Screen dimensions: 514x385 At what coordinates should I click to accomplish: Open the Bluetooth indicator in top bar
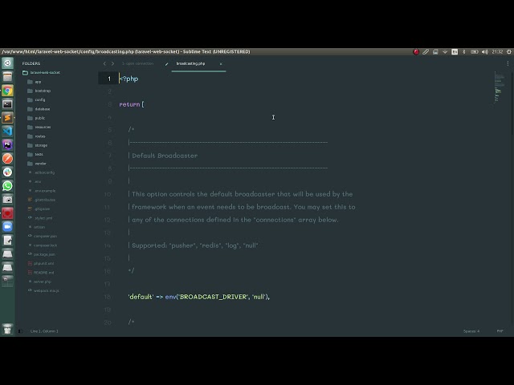pyautogui.click(x=462, y=51)
